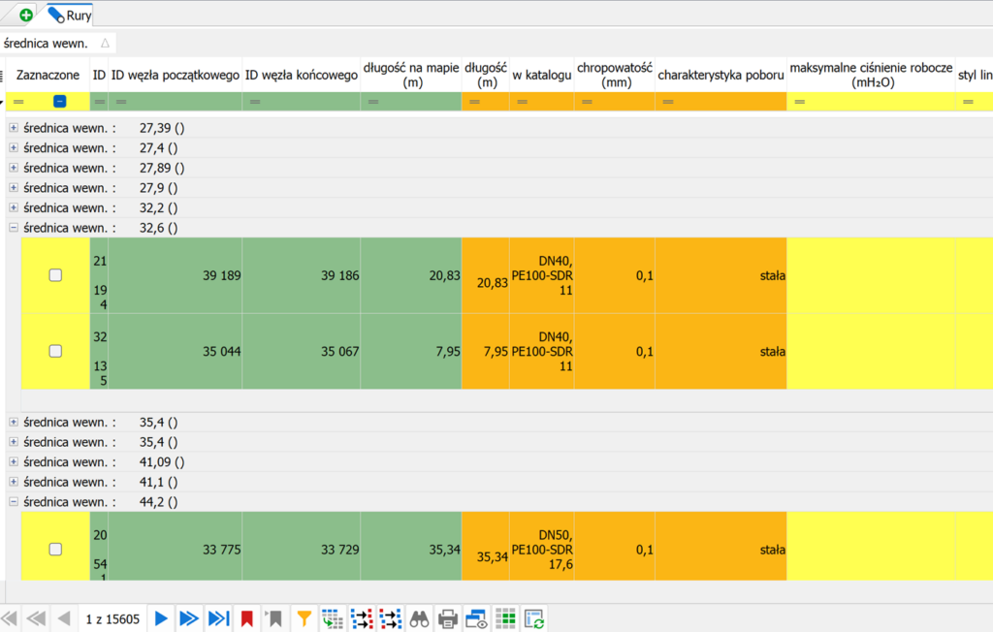Click the red bookmark icon
Screen dimensions: 993x632
[x=246, y=618]
